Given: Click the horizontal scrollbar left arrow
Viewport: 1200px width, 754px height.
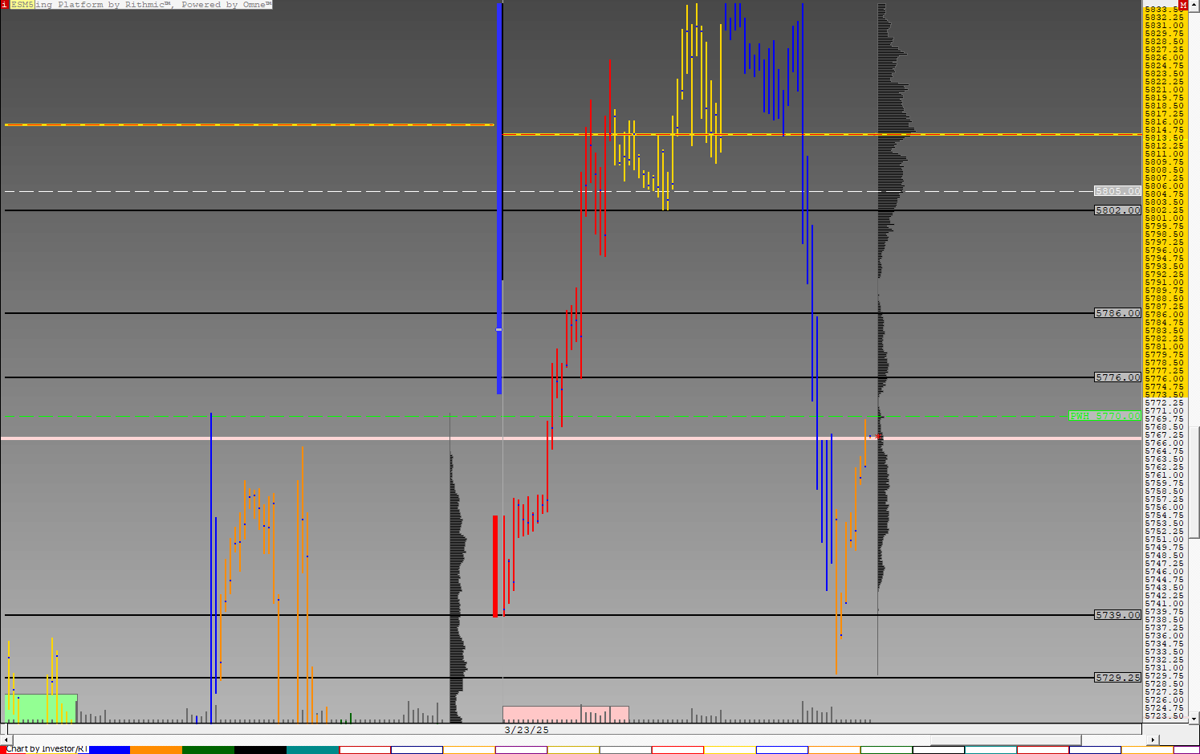Looking at the screenshot, I should coord(6,740).
